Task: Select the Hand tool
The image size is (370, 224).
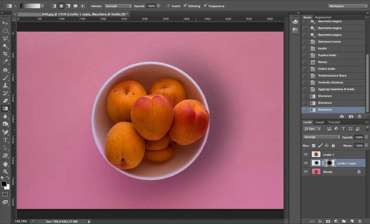Action: 5,164
